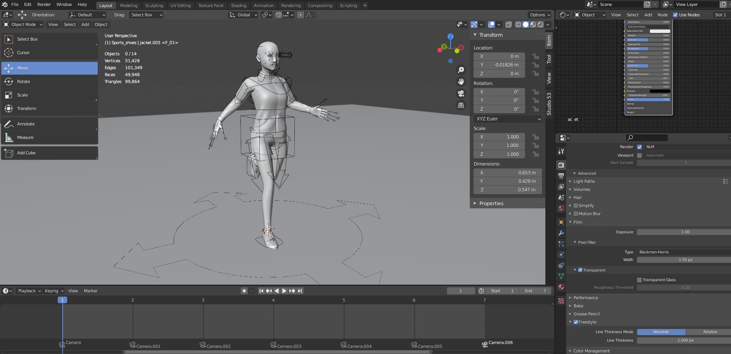731x354 pixels.
Task: Open the Blackman-Harris filter type dropdown
Action: pyautogui.click(x=684, y=252)
